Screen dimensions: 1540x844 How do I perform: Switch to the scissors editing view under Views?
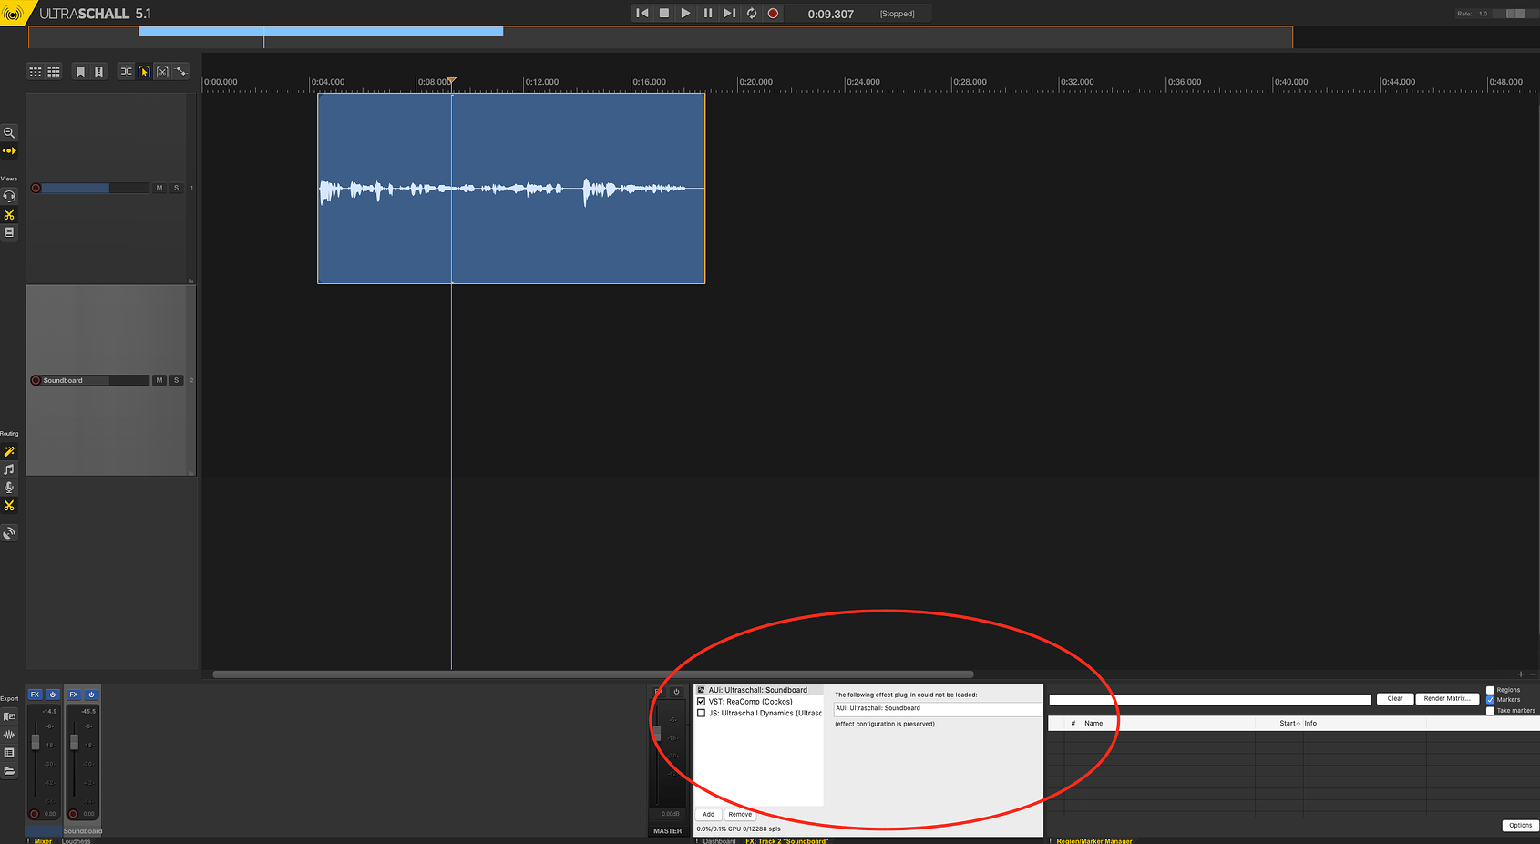click(x=9, y=214)
